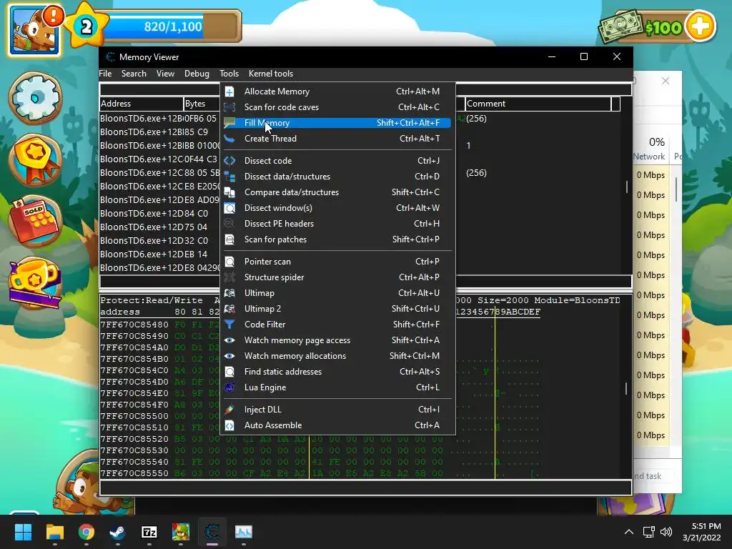732x549 pixels.
Task: Open the View menu
Action: 165,74
